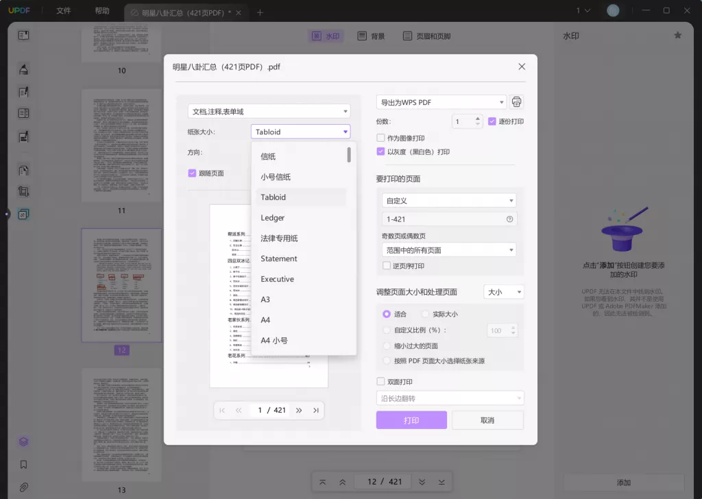Go to previous page in bottom navigation bar
The height and width of the screenshot is (499, 702).
point(342,482)
